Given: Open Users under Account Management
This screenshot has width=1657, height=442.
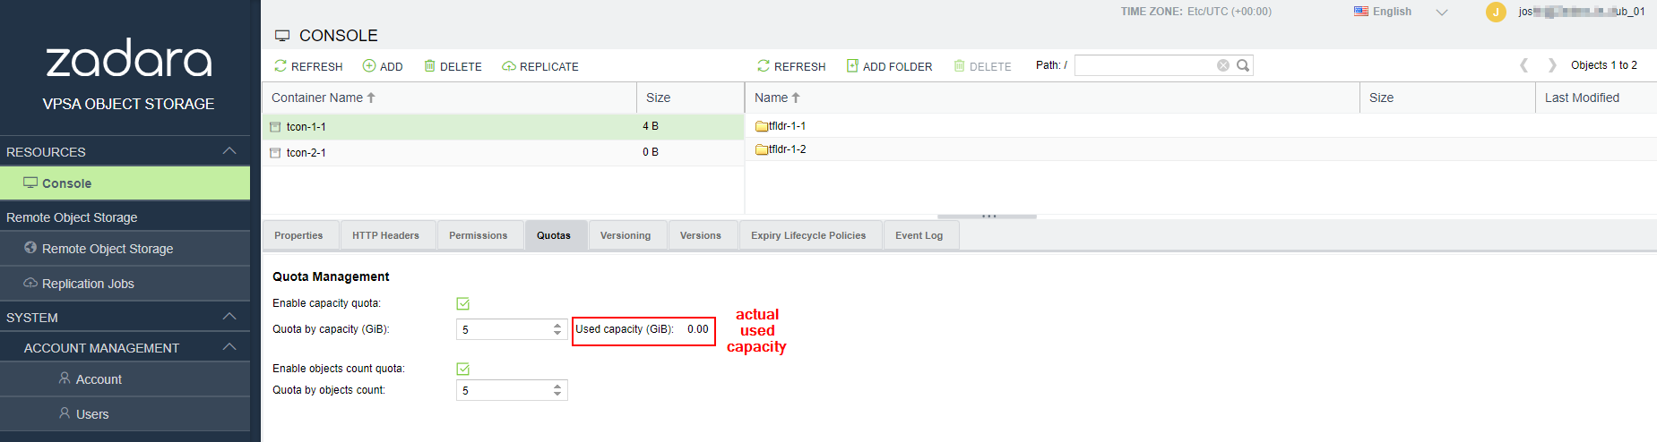Looking at the screenshot, I should [x=125, y=414].
